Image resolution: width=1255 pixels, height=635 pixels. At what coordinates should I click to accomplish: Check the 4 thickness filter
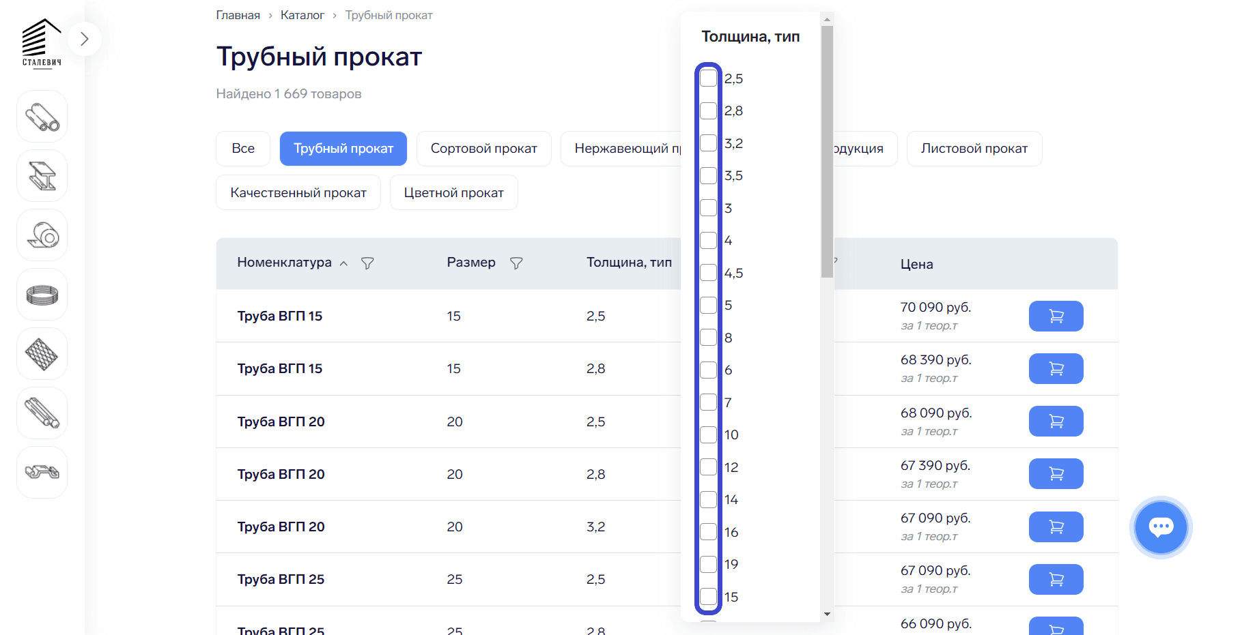pyautogui.click(x=709, y=240)
